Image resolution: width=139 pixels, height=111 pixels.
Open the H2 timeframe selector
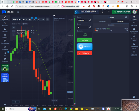16,102
